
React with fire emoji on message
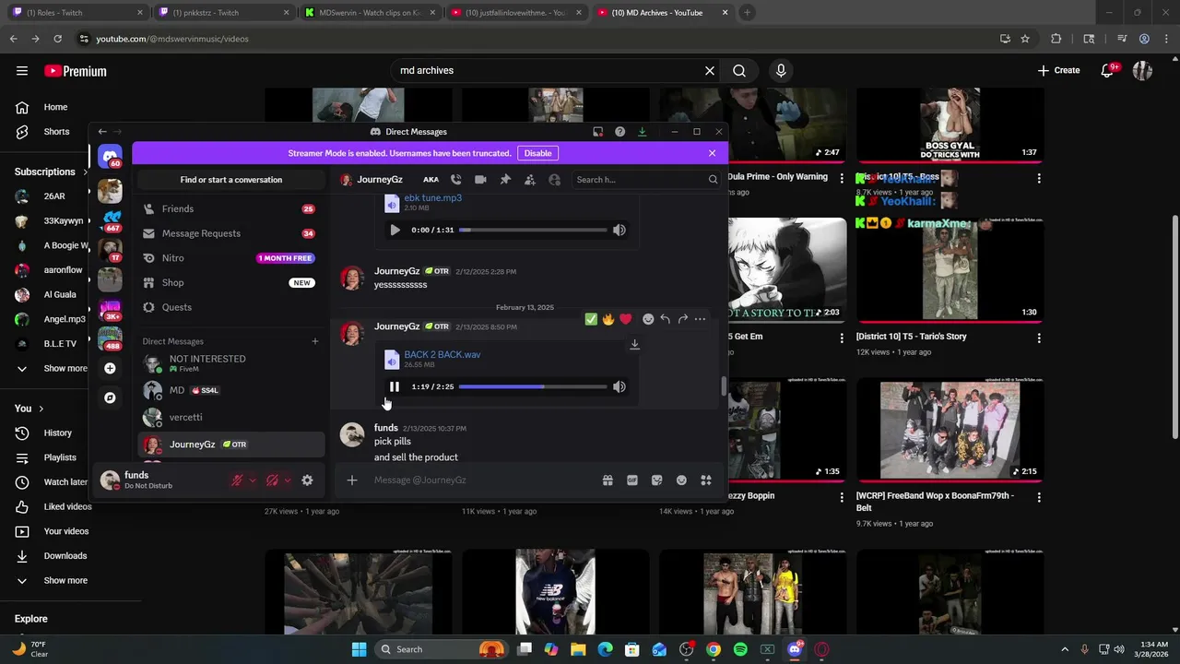point(608,319)
